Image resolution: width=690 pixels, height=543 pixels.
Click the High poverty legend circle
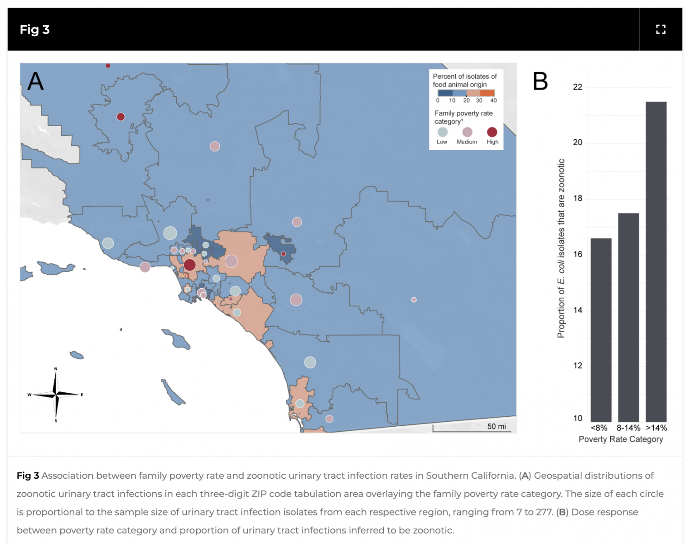pyautogui.click(x=492, y=132)
